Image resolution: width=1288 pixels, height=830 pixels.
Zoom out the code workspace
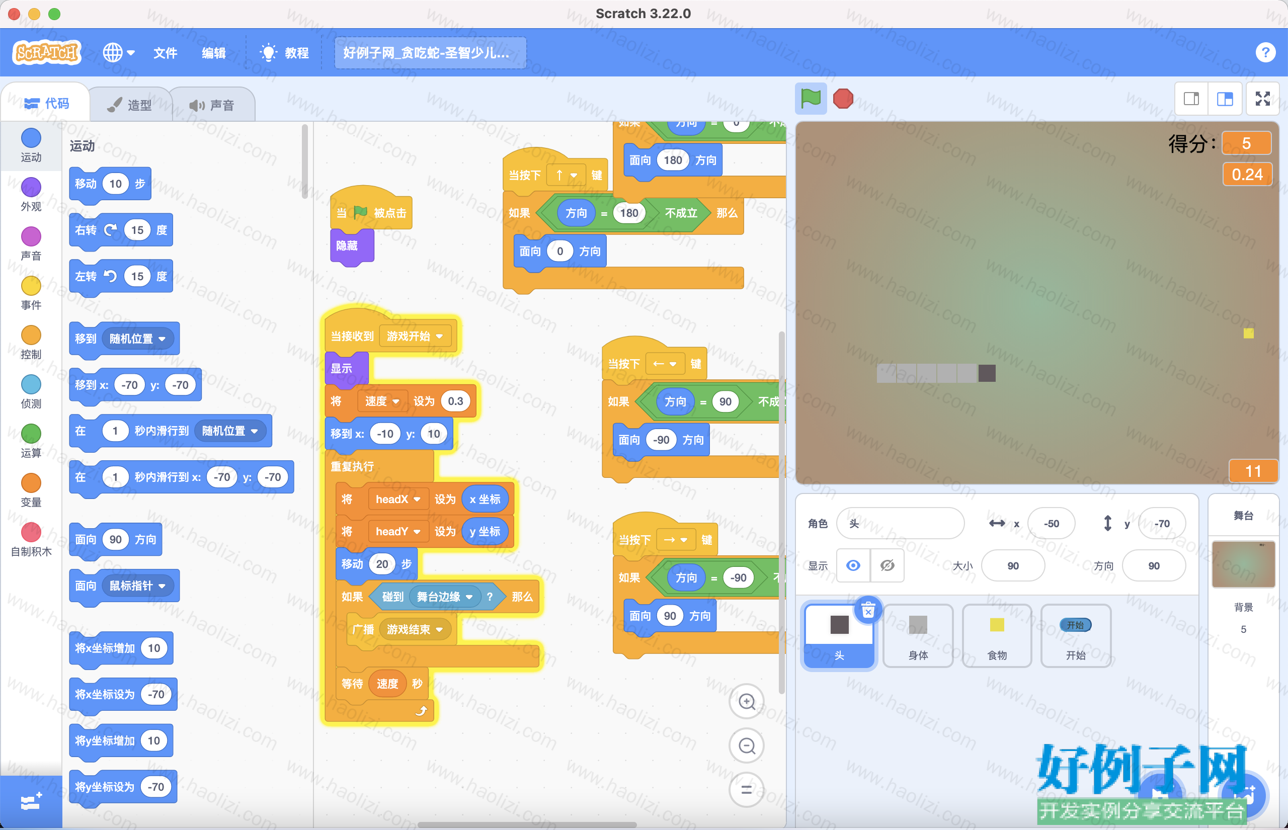coord(747,746)
